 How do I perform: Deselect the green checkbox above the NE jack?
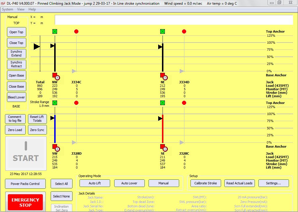pyautogui.click(x=162, y=31)
